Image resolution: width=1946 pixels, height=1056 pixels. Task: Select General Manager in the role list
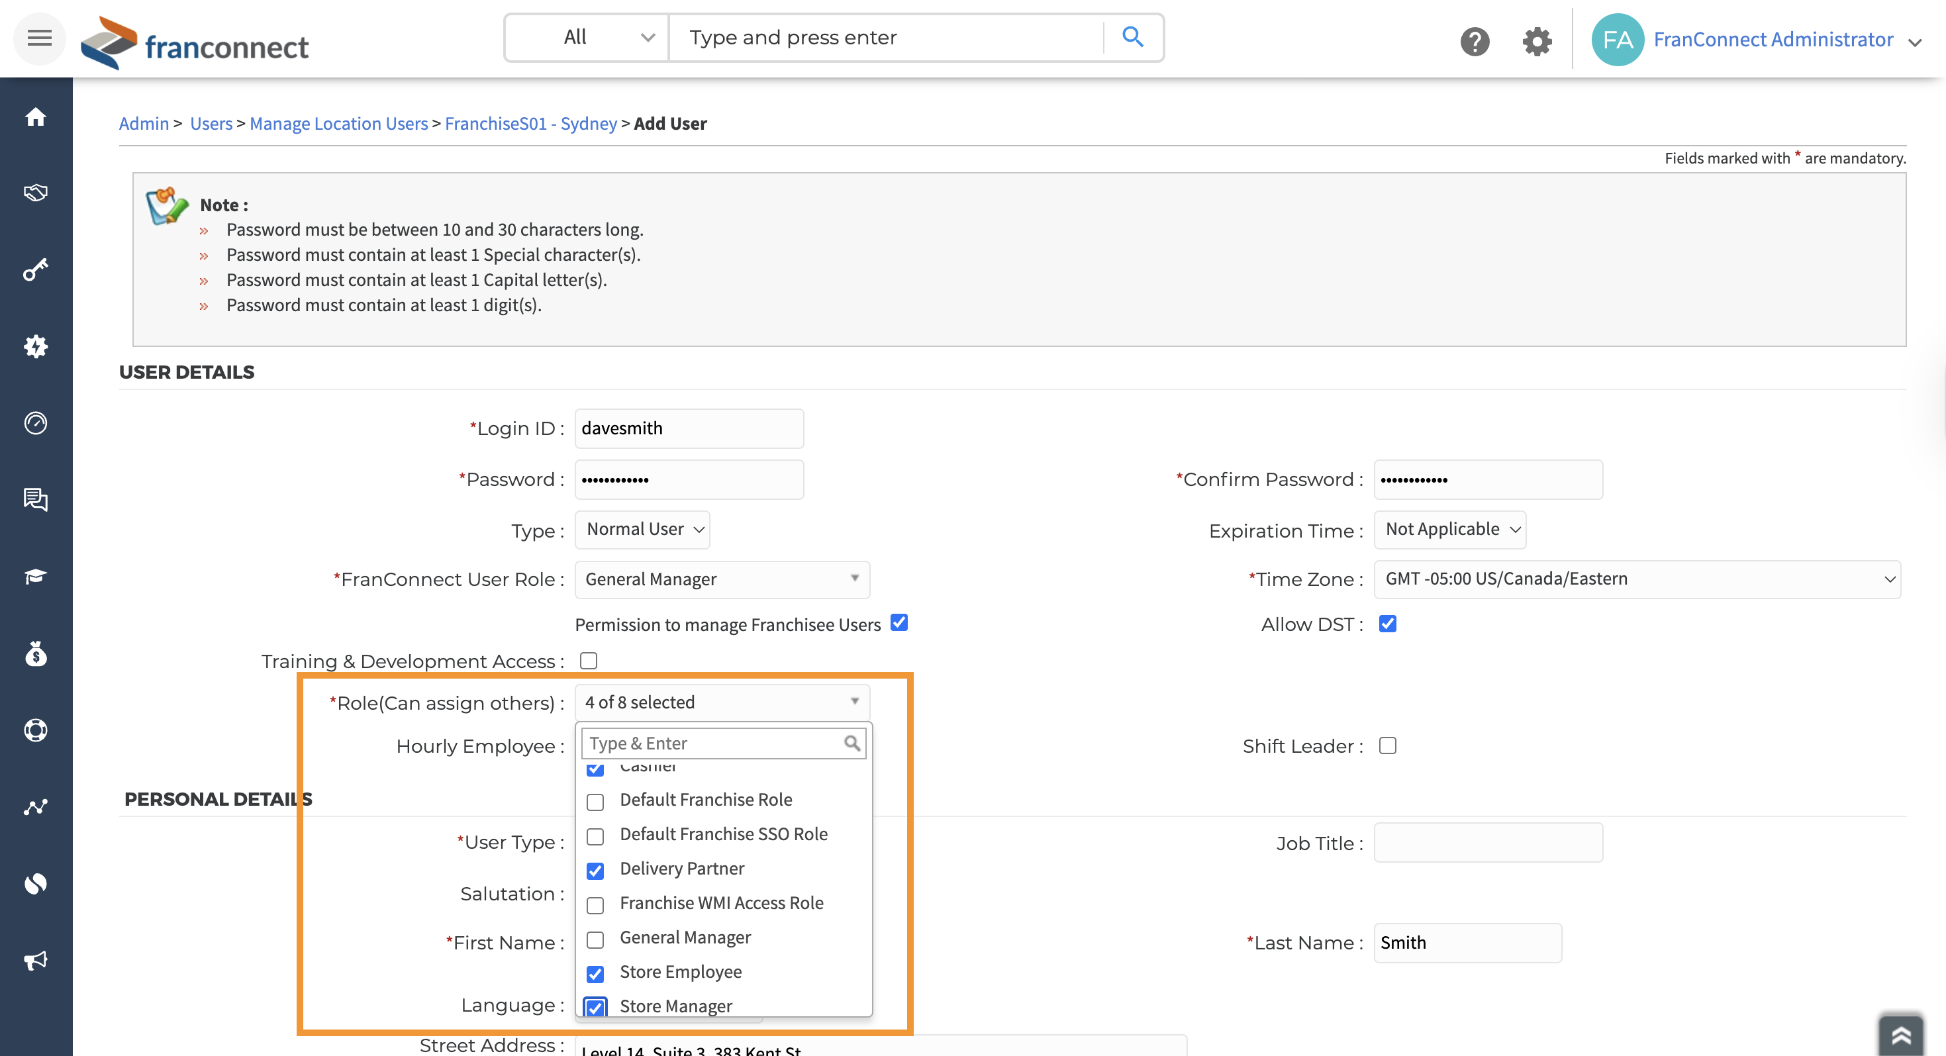595,939
